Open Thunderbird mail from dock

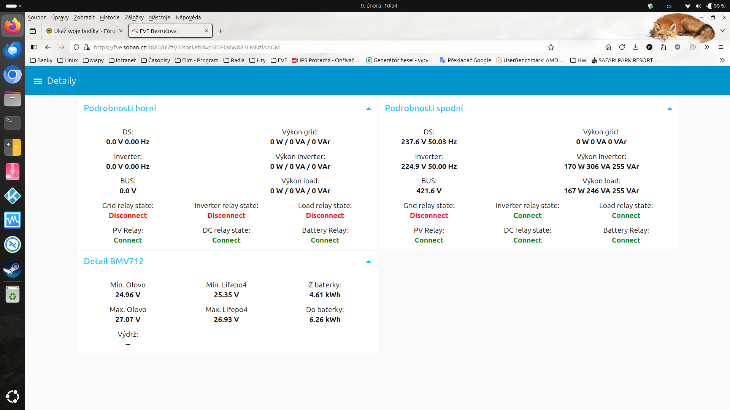pyautogui.click(x=13, y=50)
